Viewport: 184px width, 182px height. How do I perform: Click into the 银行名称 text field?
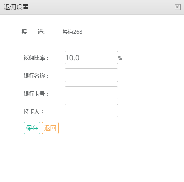(91, 75)
